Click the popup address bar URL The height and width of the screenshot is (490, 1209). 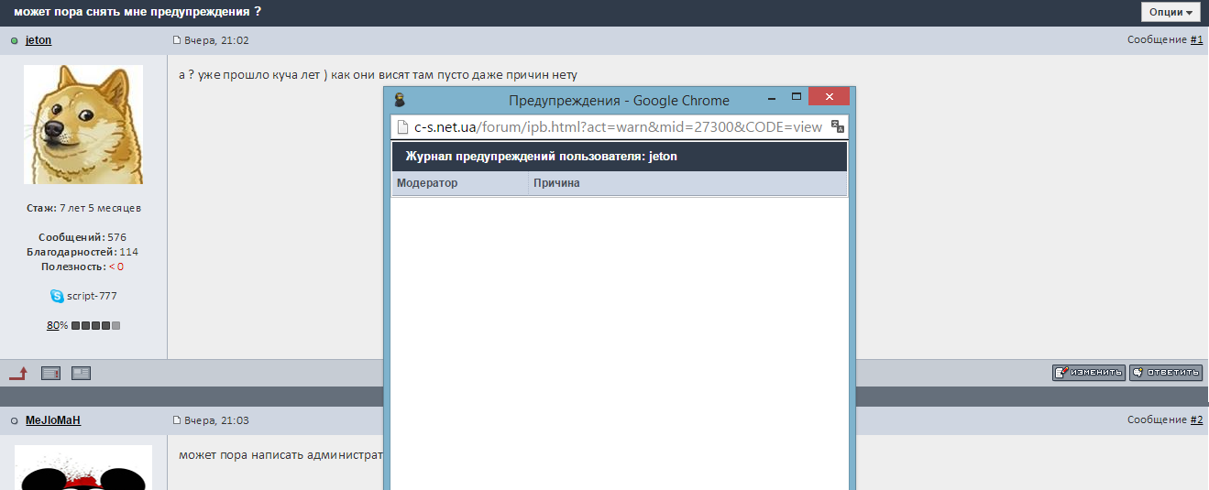point(618,126)
